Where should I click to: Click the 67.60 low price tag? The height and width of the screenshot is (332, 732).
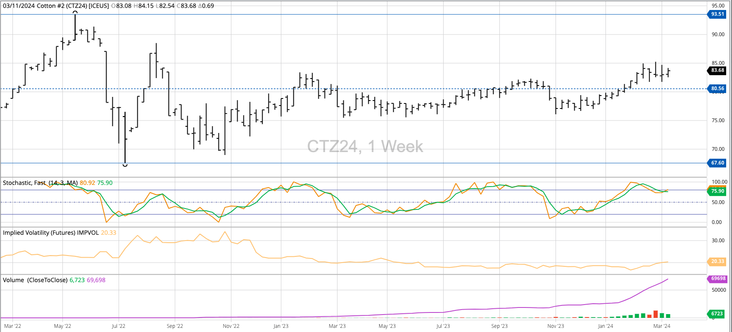coord(717,163)
